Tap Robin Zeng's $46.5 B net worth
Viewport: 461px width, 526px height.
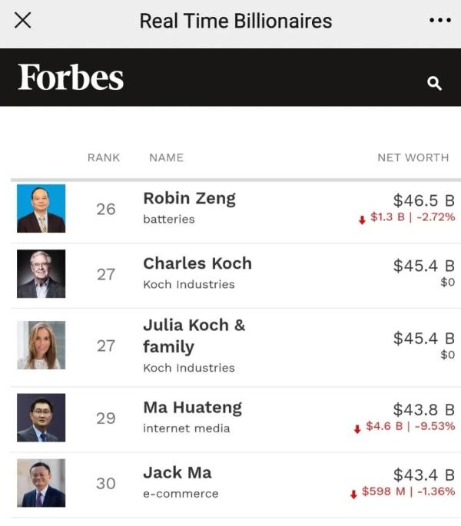point(423,200)
